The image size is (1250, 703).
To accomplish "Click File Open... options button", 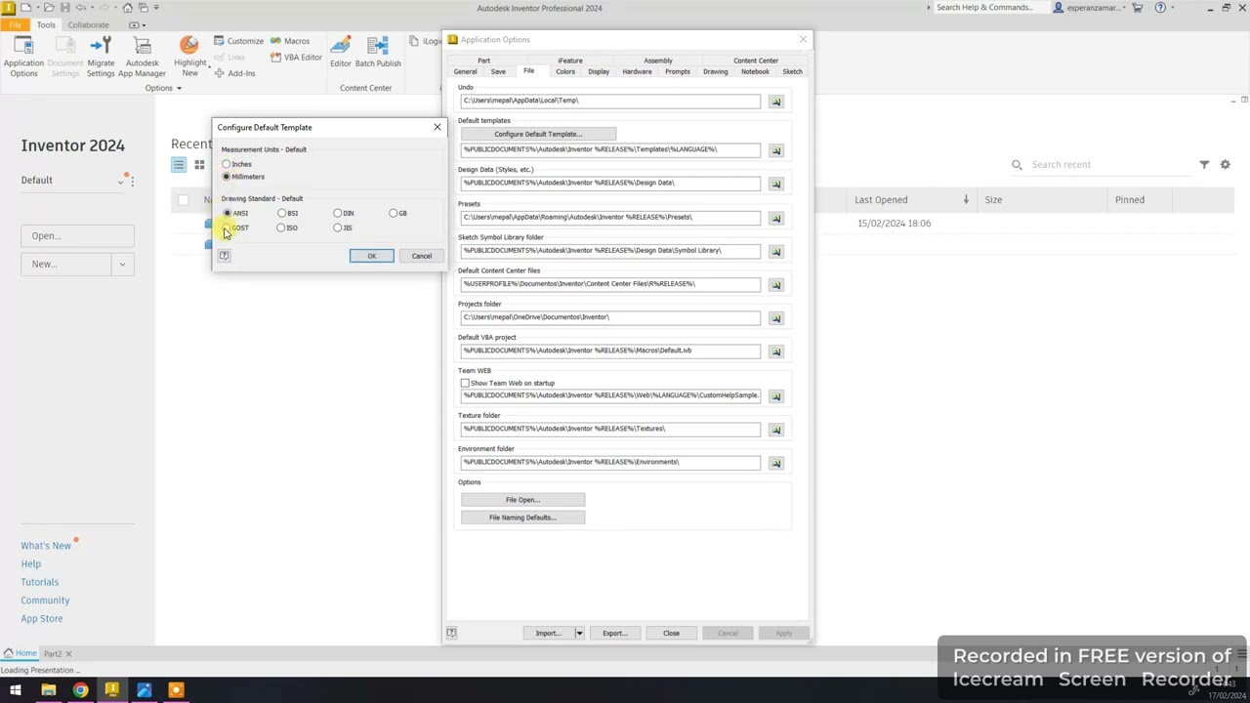I will point(522,500).
